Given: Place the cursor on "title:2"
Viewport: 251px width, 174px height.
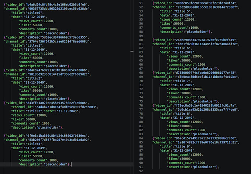Looking at the screenshot, I should coord(34,79).
